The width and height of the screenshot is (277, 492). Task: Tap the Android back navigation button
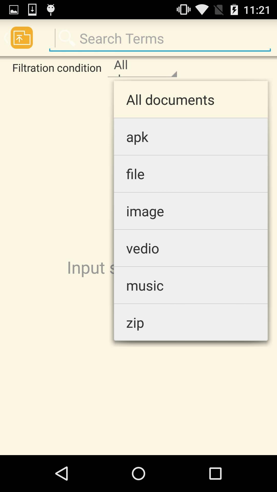coord(62,473)
